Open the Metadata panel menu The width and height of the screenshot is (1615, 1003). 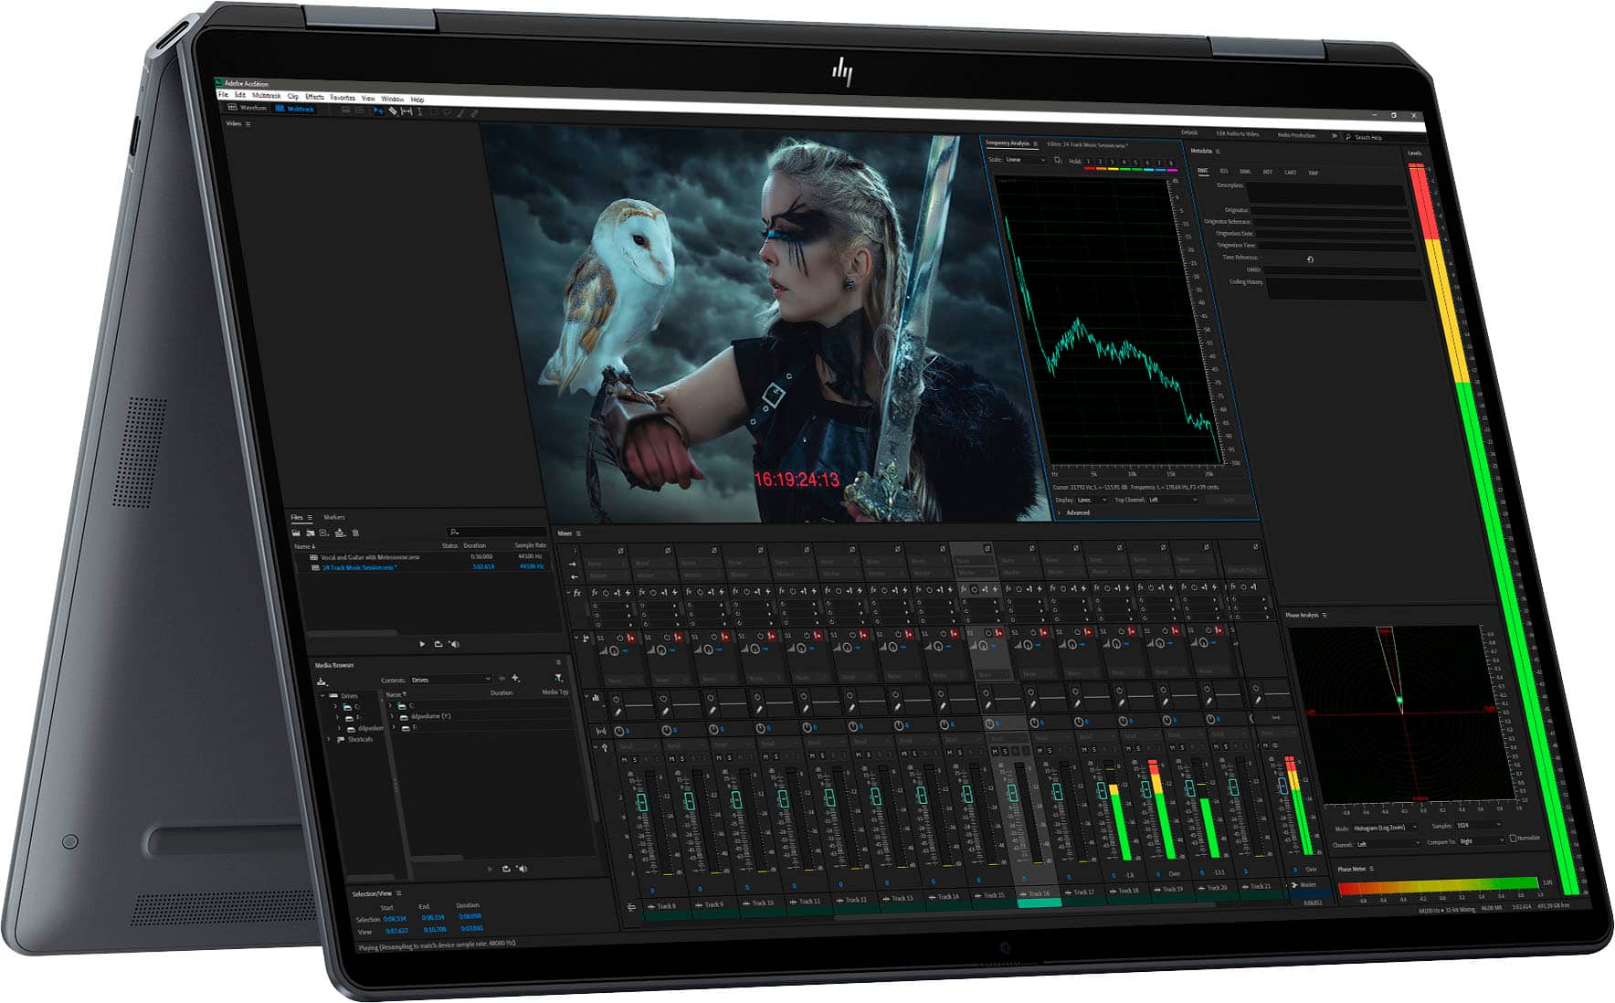[1218, 151]
